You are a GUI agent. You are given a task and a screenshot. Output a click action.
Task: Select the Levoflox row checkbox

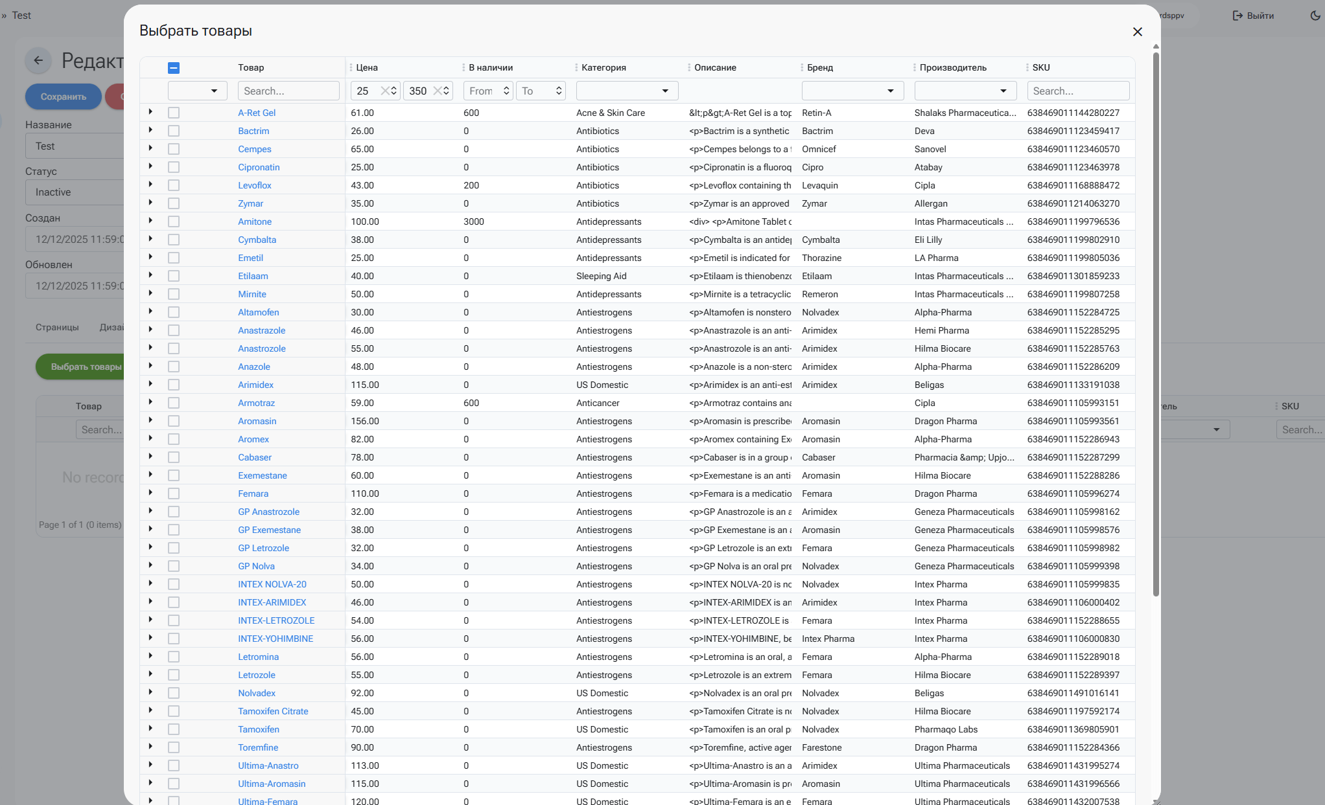tap(174, 185)
